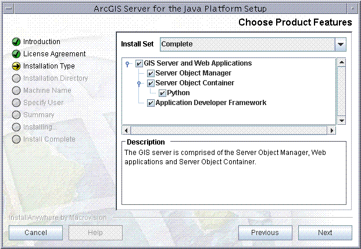The height and width of the screenshot is (249, 361).
Task: Uncheck the Server Object Manager checkbox
Action: click(x=151, y=73)
